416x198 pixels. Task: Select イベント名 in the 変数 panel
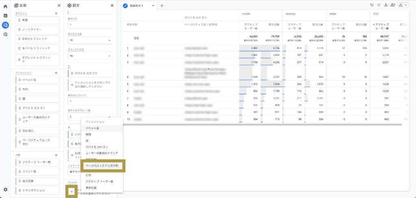tap(37, 80)
